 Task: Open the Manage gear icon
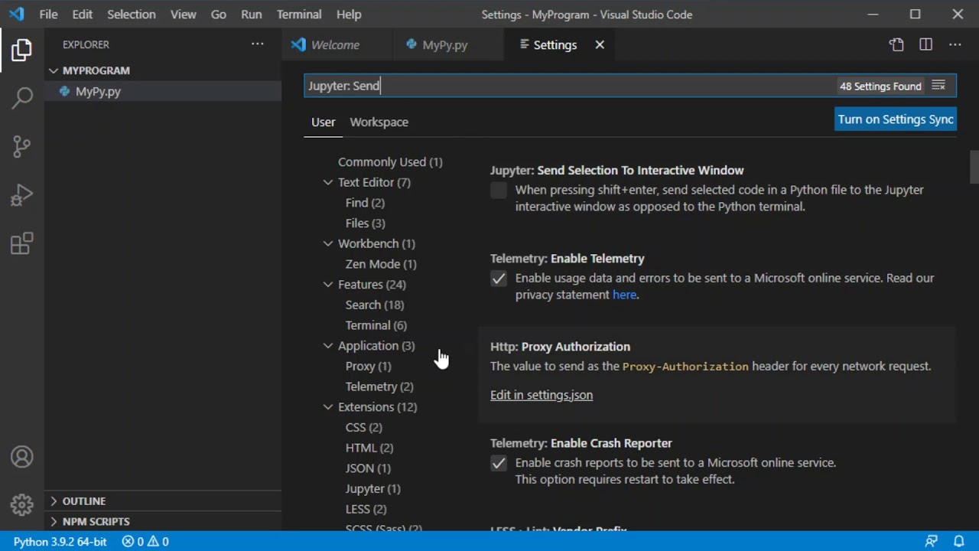coord(21,504)
